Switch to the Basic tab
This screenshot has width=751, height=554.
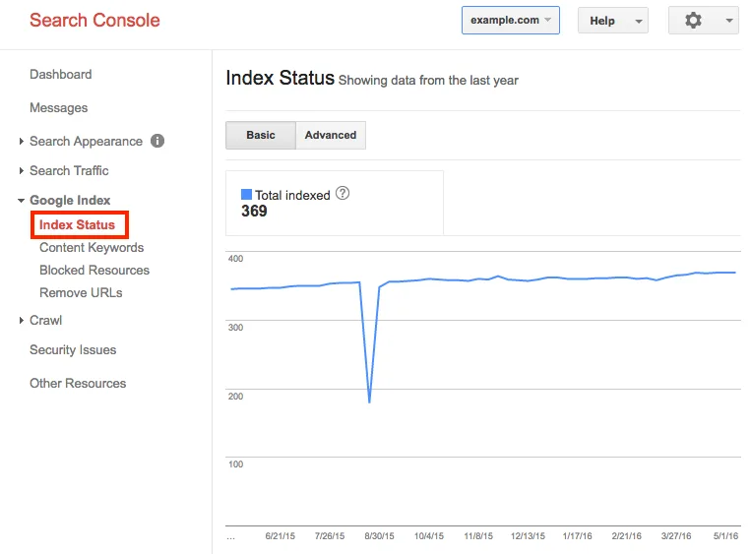click(x=261, y=136)
